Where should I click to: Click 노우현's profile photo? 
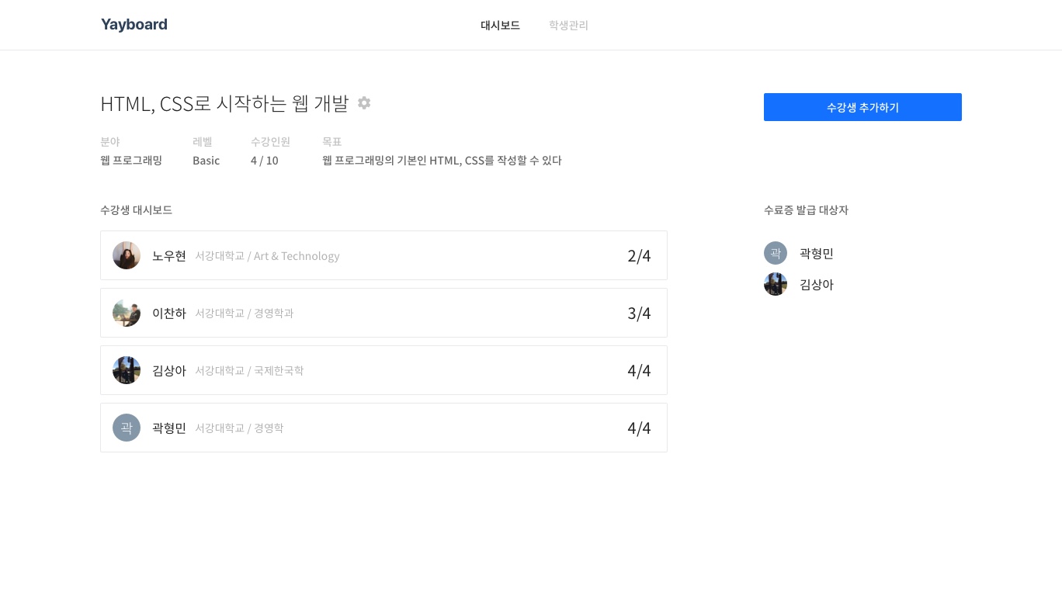tap(127, 255)
